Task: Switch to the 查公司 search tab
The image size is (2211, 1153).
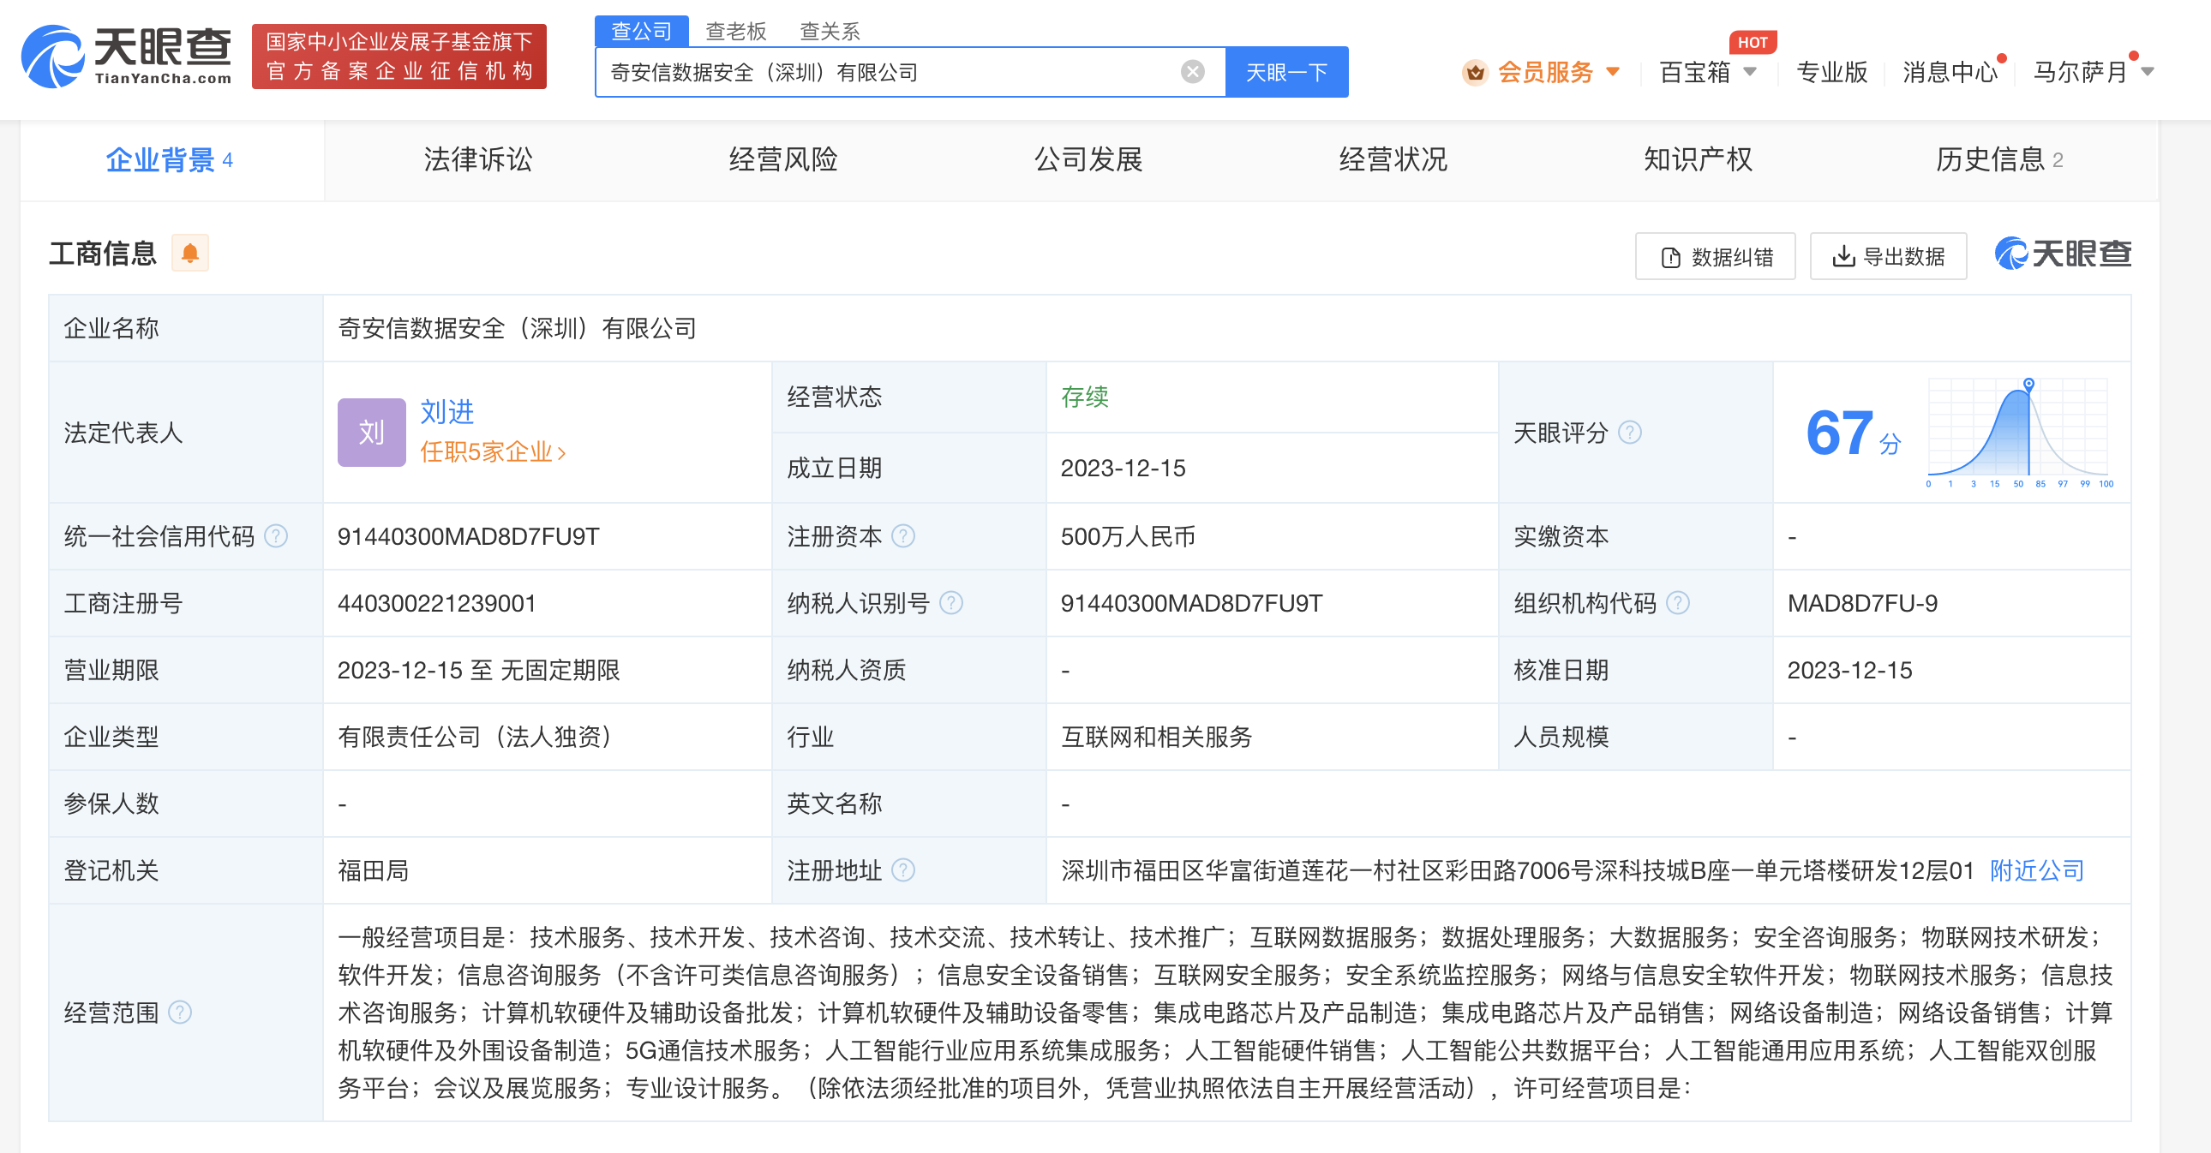Action: click(641, 31)
